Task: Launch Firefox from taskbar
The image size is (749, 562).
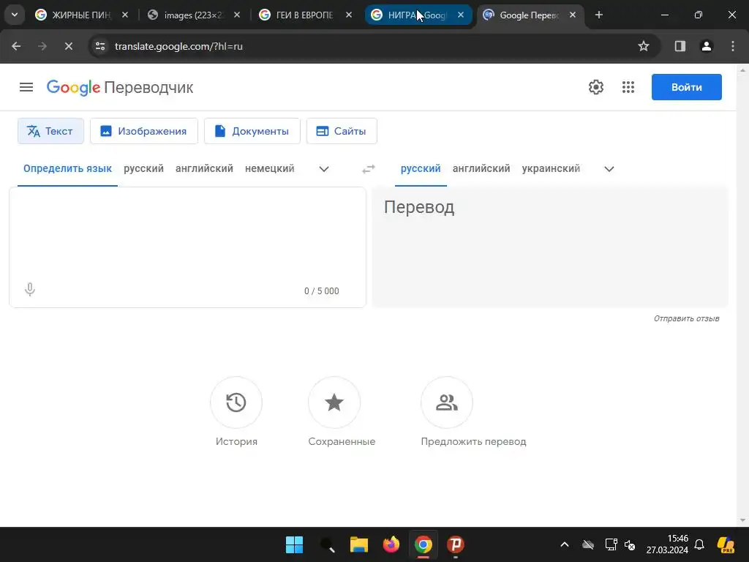Action: click(391, 544)
